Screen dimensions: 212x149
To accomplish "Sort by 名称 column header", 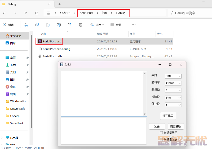I will pyautogui.click(x=43, y=34).
